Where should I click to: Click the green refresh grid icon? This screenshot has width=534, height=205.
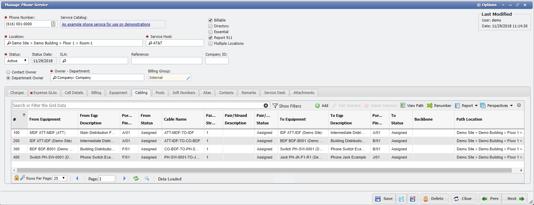(x=136, y=179)
